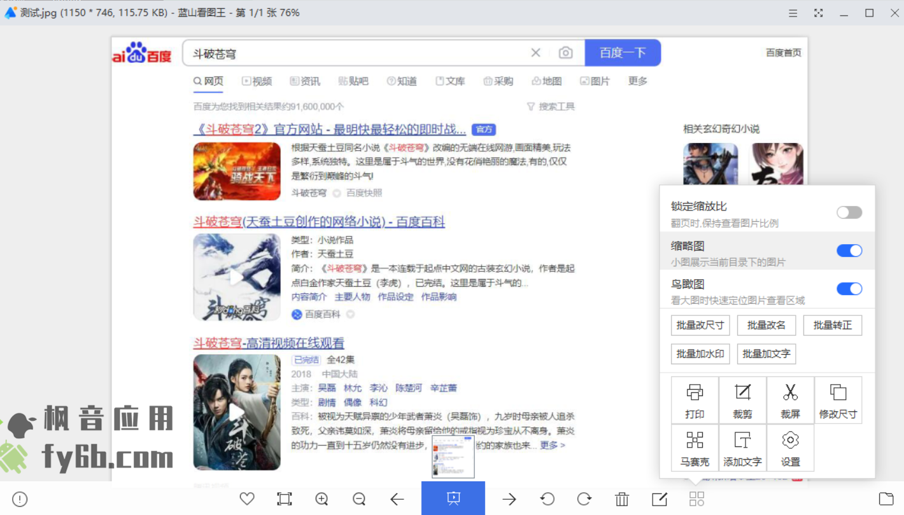904x515 pixels.
Task: Click the clear X in Baidu search box
Action: [x=535, y=53]
